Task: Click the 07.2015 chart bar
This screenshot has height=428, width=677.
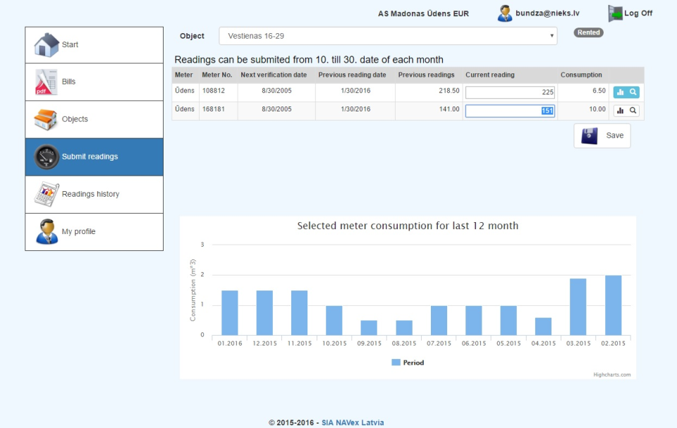Action: [439, 320]
